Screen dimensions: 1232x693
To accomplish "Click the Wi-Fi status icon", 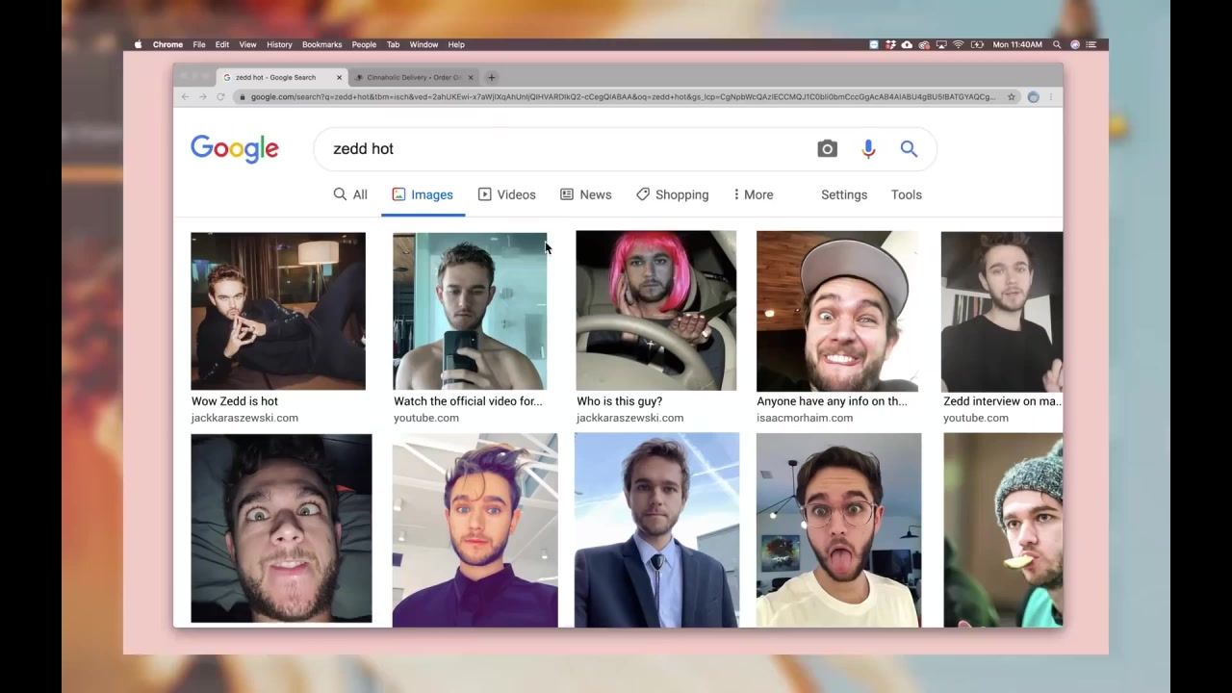I will point(959,44).
